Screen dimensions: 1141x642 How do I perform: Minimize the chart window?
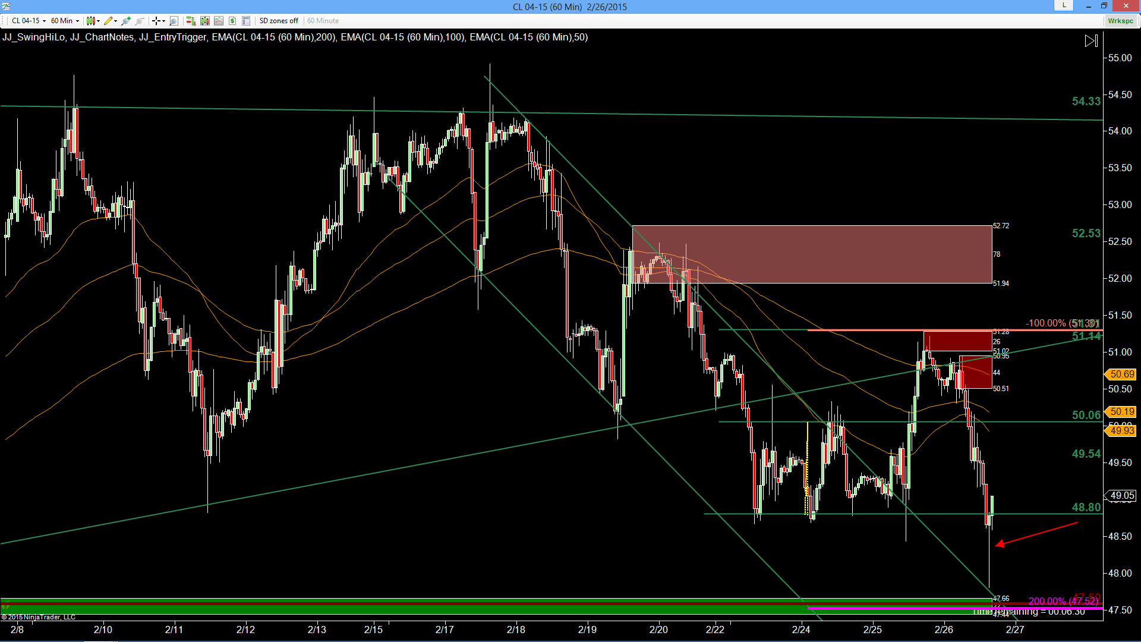1089,6
